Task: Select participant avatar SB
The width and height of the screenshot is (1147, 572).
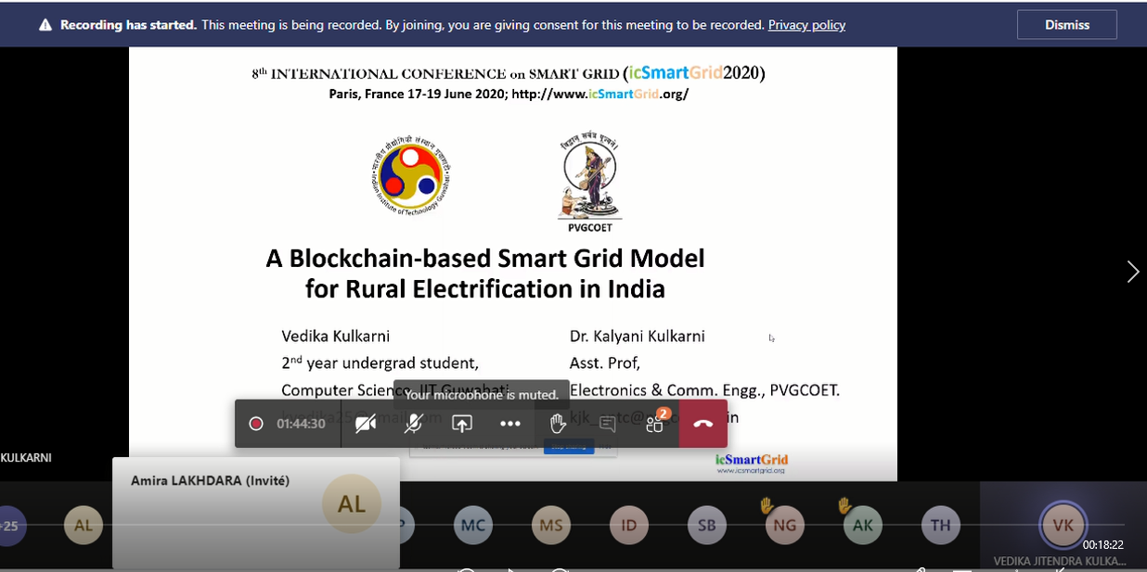Action: click(x=707, y=526)
